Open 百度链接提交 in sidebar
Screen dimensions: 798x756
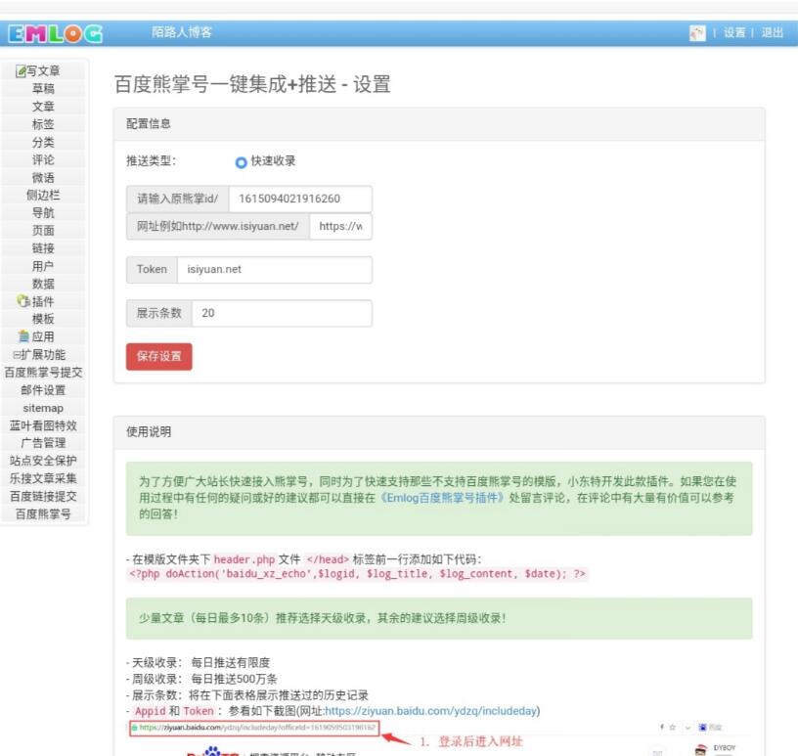click(43, 497)
